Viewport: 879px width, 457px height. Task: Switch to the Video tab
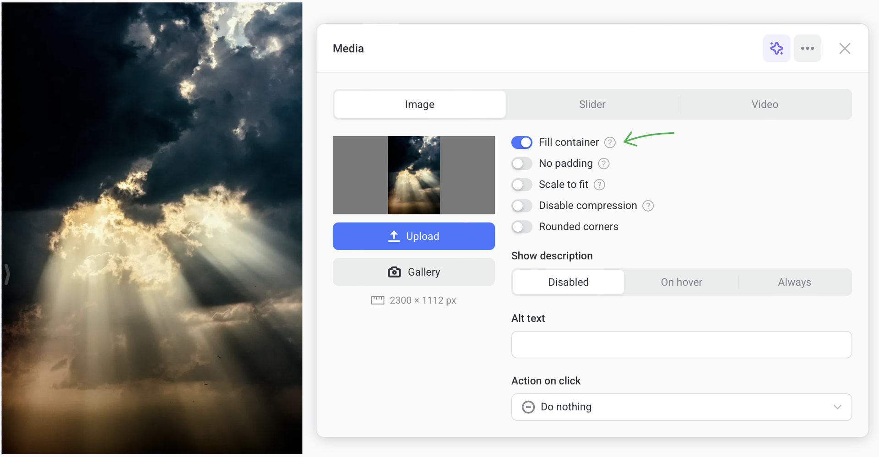pos(764,104)
